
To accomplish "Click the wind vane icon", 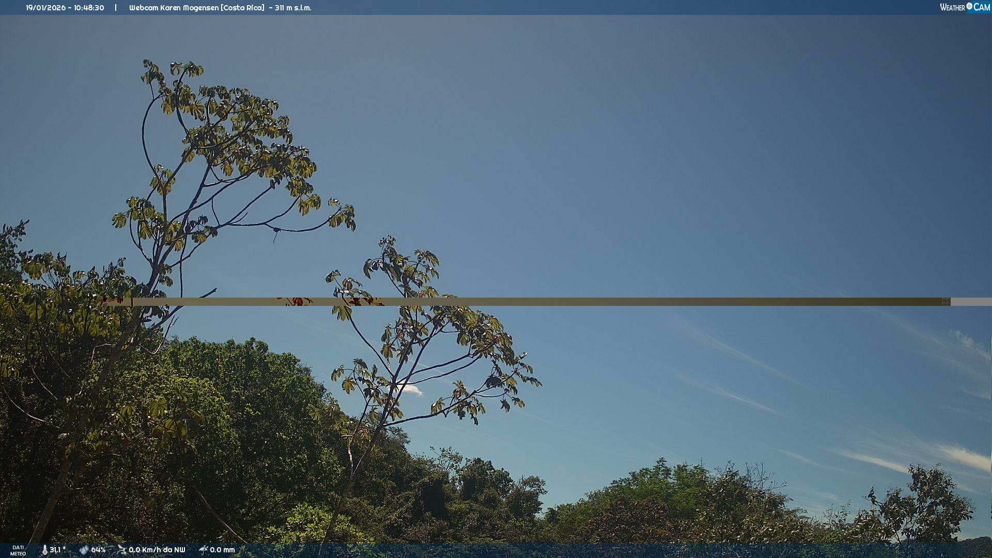I will coord(121,550).
